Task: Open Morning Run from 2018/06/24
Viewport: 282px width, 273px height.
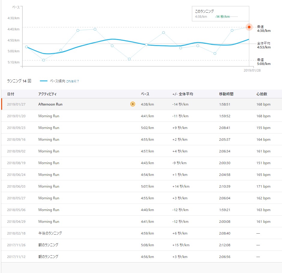Action: 49,174
